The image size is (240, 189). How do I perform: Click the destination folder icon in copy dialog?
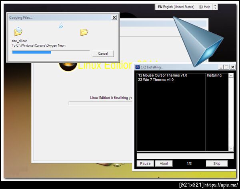click(x=84, y=32)
